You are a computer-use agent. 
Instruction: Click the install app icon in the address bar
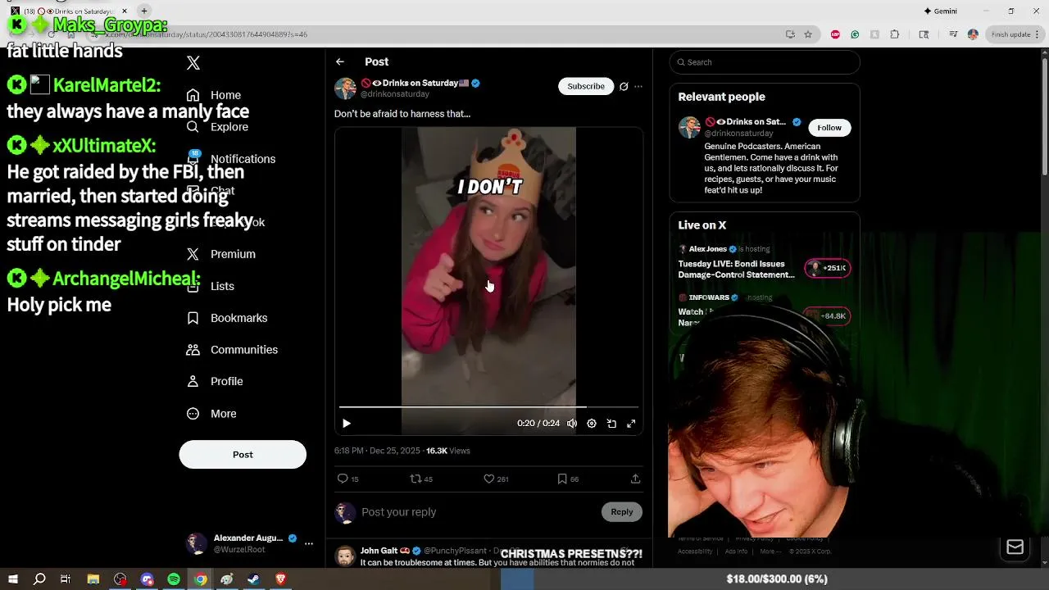tap(790, 34)
